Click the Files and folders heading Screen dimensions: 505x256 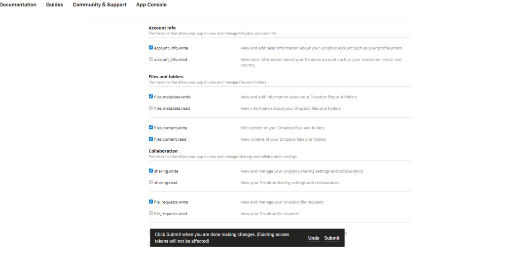[x=166, y=77]
